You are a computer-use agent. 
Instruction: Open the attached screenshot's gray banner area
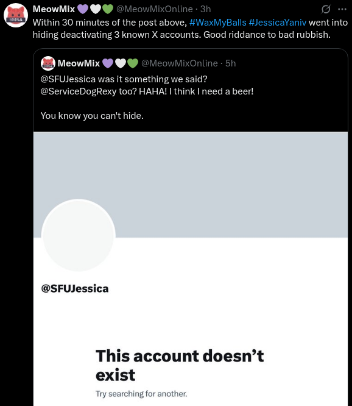click(191, 185)
